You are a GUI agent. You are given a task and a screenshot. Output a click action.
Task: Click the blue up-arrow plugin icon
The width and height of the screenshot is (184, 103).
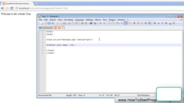158,23
